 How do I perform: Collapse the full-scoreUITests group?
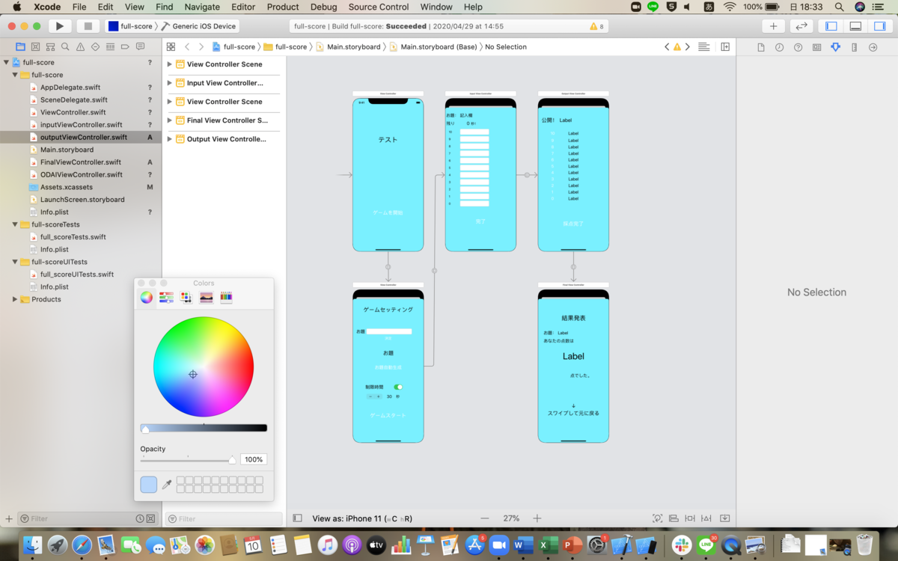point(15,262)
